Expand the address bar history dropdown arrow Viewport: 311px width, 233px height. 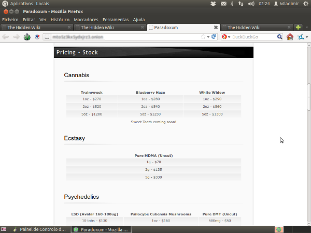[208, 37]
